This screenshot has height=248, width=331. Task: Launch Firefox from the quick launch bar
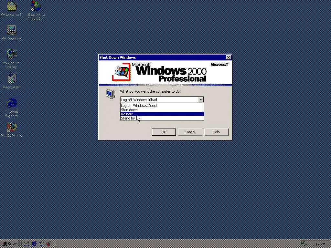point(49,244)
